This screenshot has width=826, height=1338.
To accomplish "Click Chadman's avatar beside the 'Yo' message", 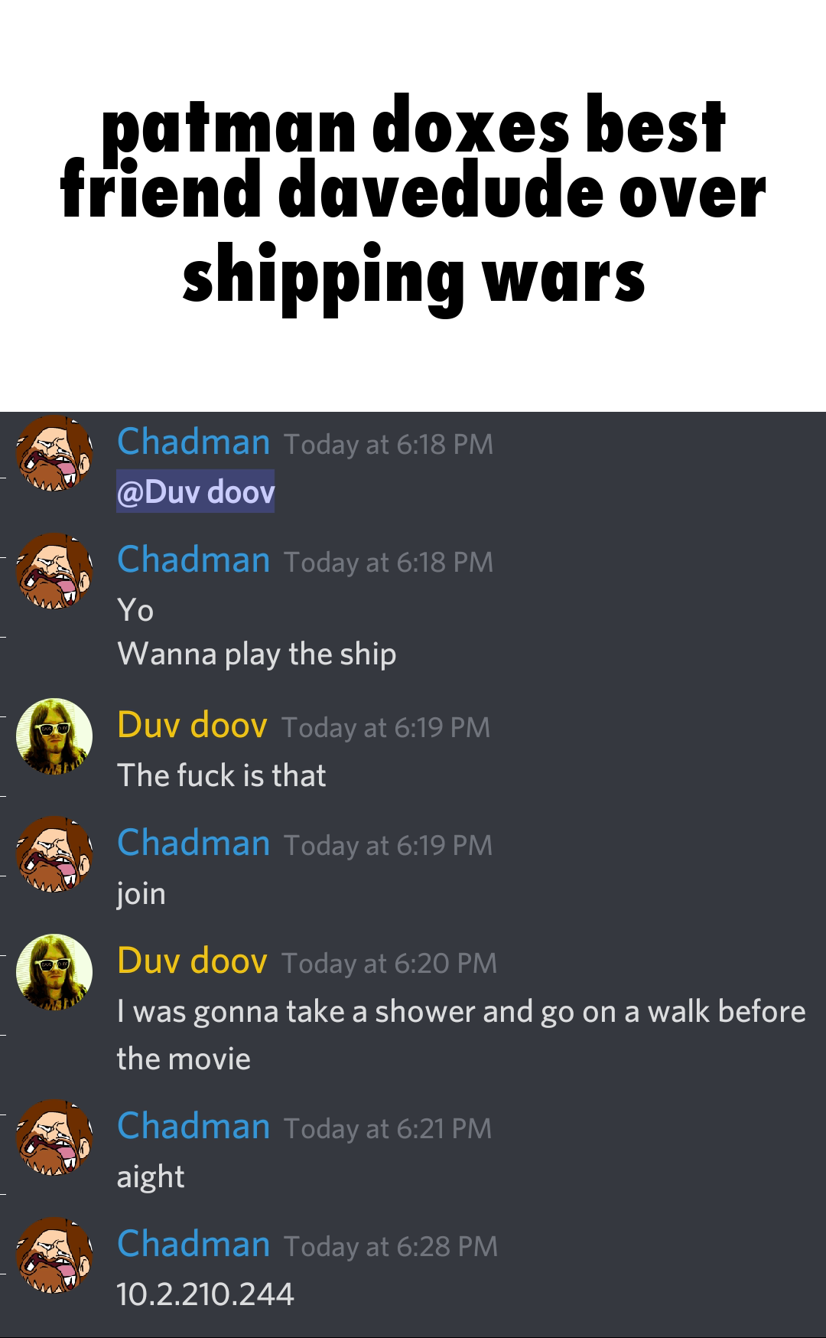I will tap(54, 571).
